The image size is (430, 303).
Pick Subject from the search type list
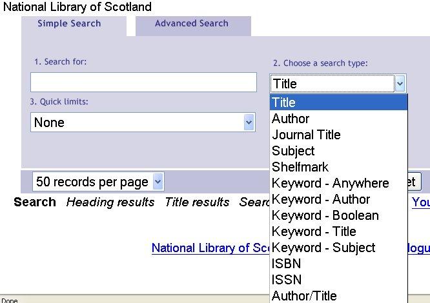click(338, 151)
